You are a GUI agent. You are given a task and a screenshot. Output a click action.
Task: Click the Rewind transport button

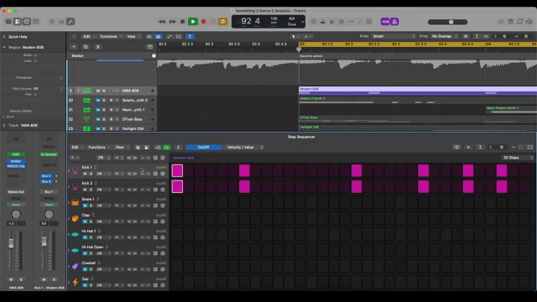162,22
